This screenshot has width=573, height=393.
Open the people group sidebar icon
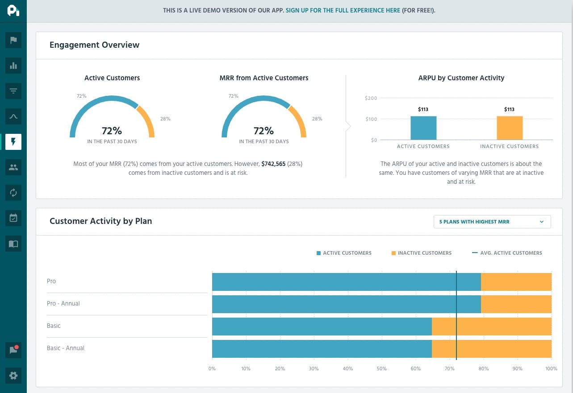click(13, 168)
